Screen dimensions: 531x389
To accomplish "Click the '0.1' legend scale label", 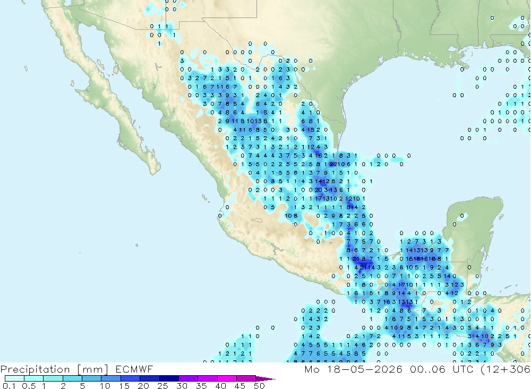I will tap(8, 386).
